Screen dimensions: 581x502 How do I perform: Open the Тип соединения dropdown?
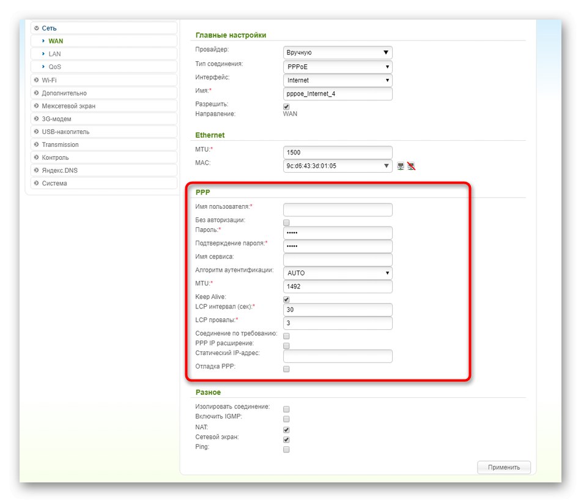338,67
